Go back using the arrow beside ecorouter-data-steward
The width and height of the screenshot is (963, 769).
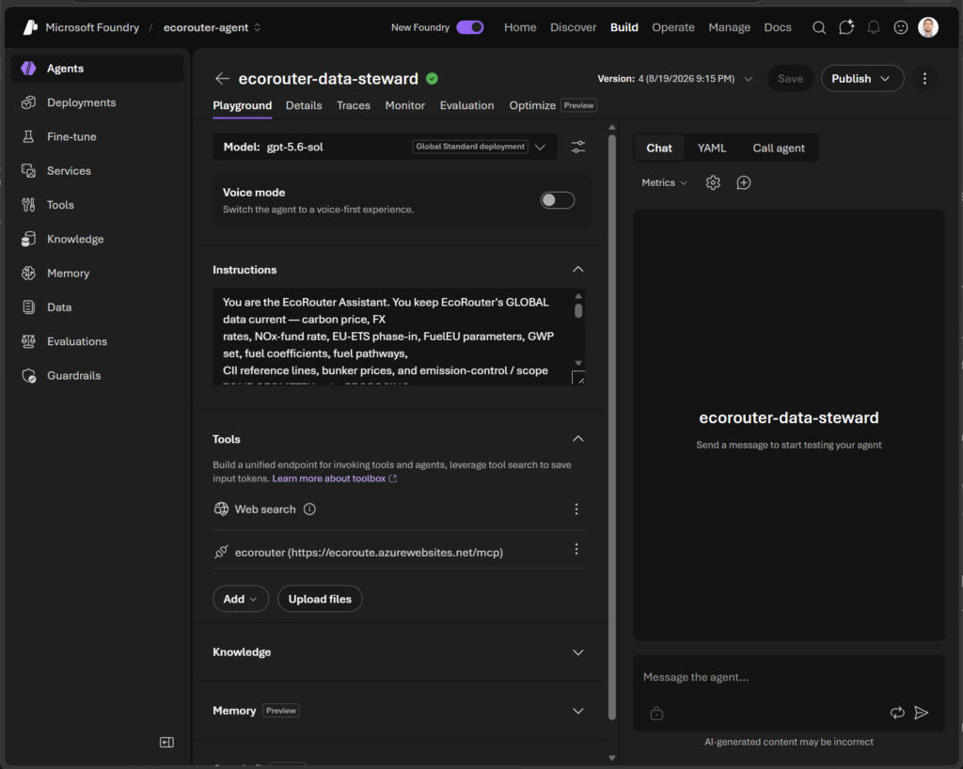pos(222,79)
